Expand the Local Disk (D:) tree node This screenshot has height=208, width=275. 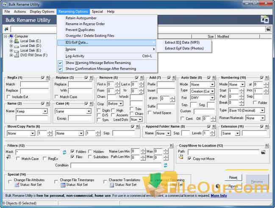click(11, 46)
